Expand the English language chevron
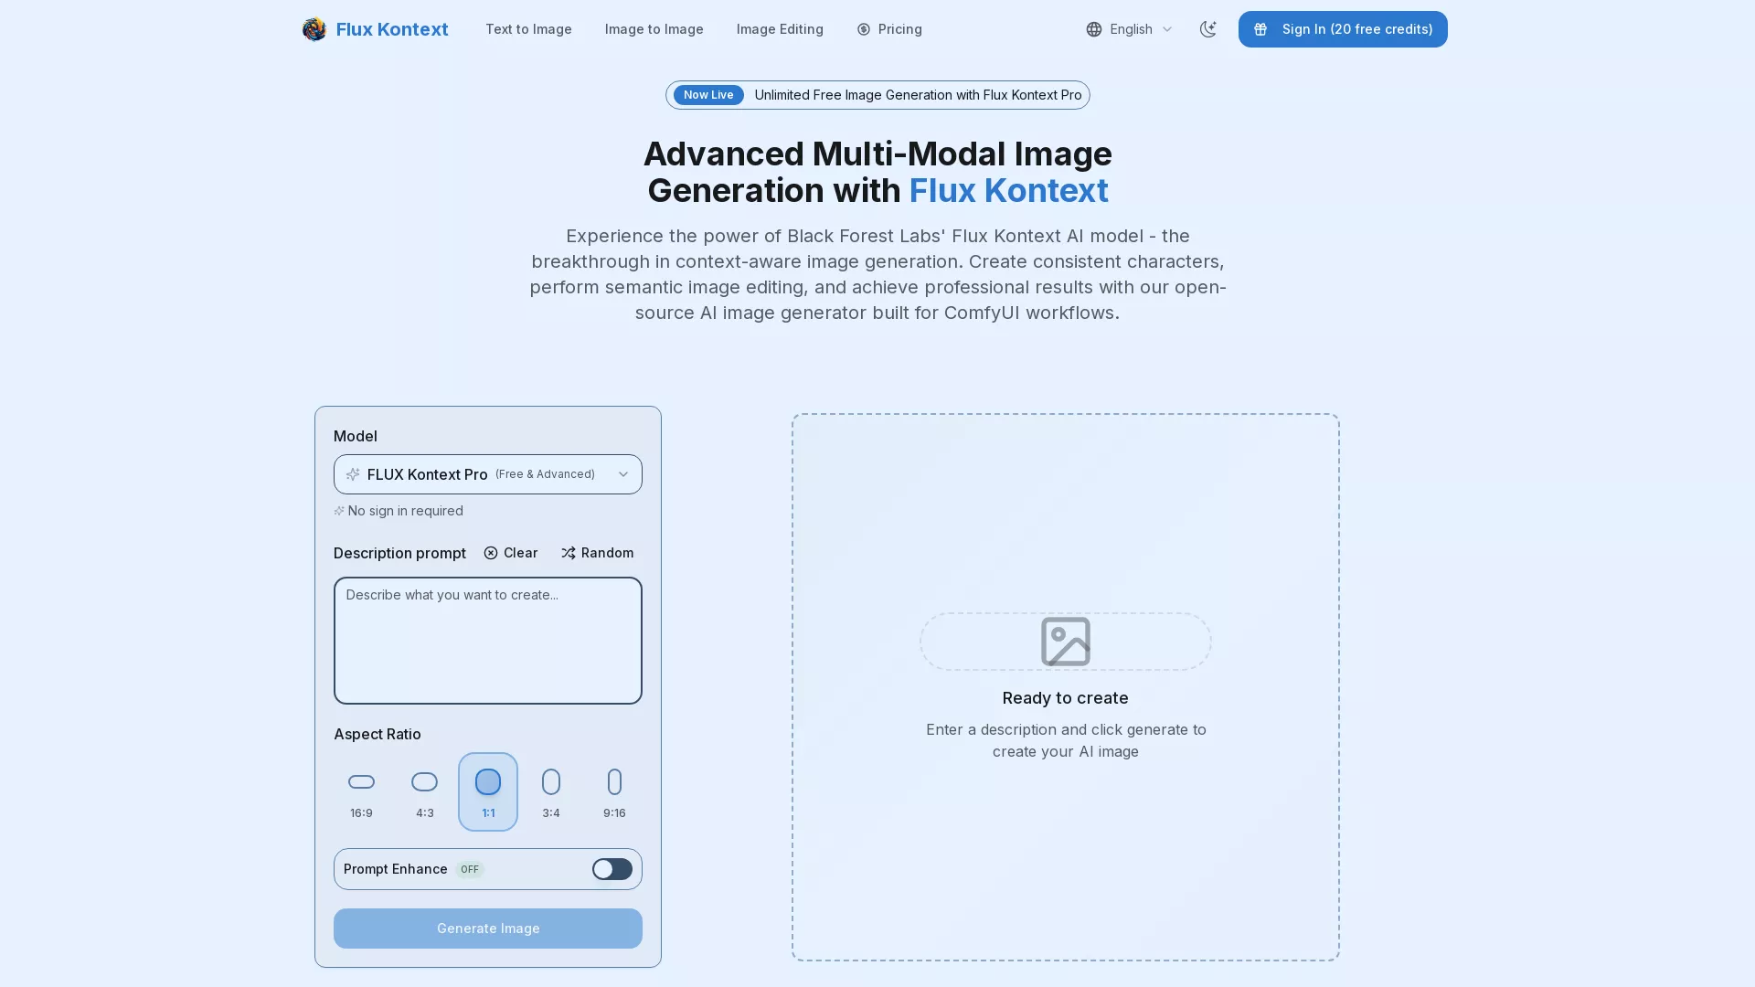This screenshot has width=1755, height=987. tap(1167, 29)
